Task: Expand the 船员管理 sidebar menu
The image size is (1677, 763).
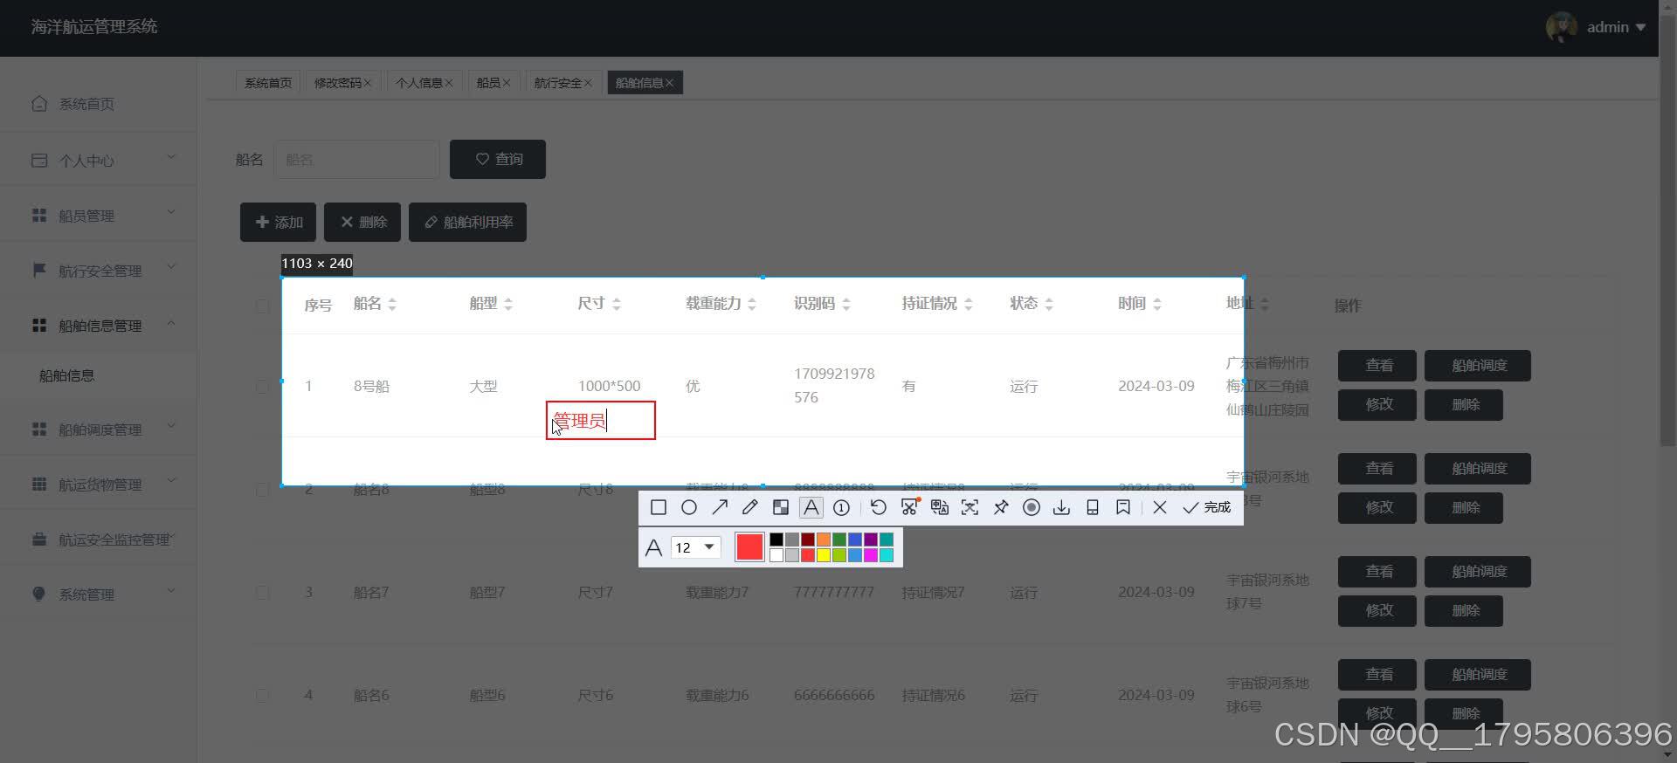Action: [x=171, y=213]
